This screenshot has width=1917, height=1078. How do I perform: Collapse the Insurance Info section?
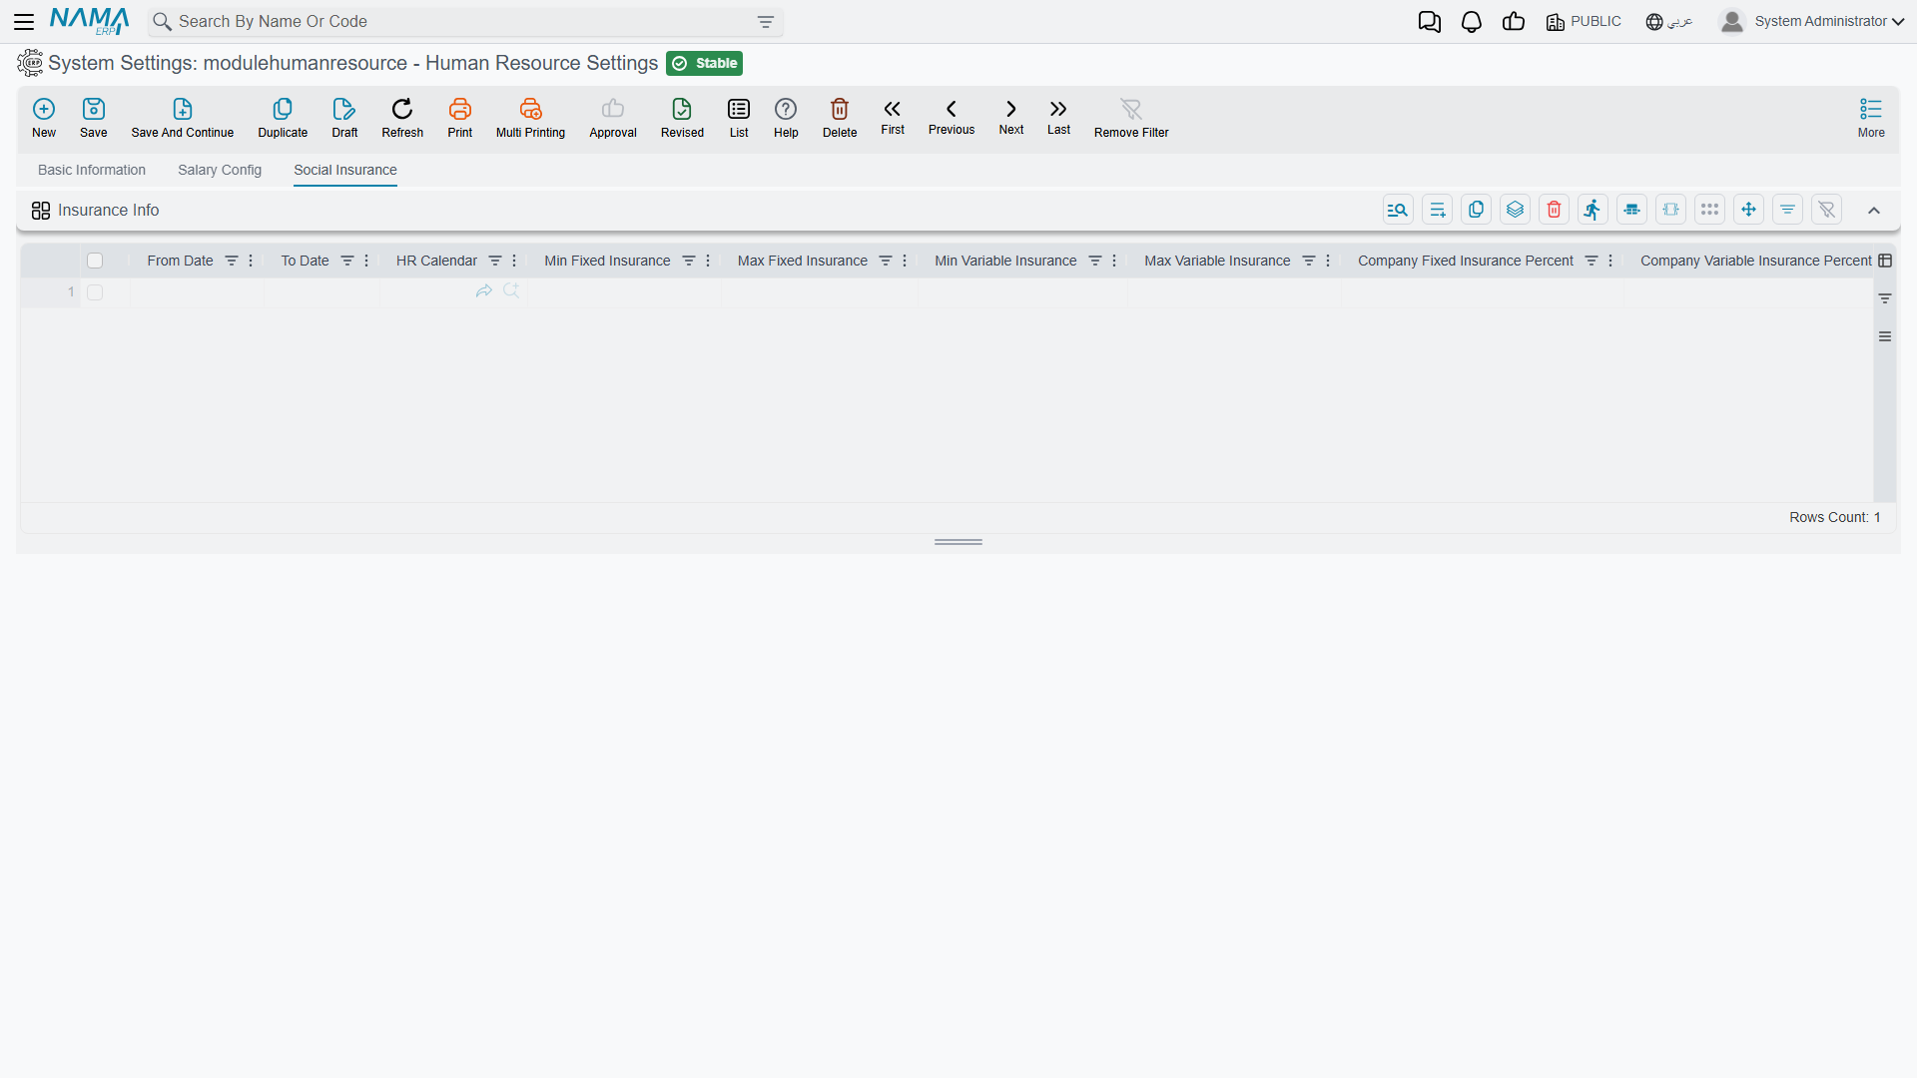pos(1874,210)
